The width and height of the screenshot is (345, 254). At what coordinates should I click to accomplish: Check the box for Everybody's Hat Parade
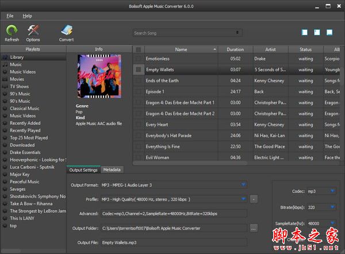pyautogui.click(x=139, y=136)
